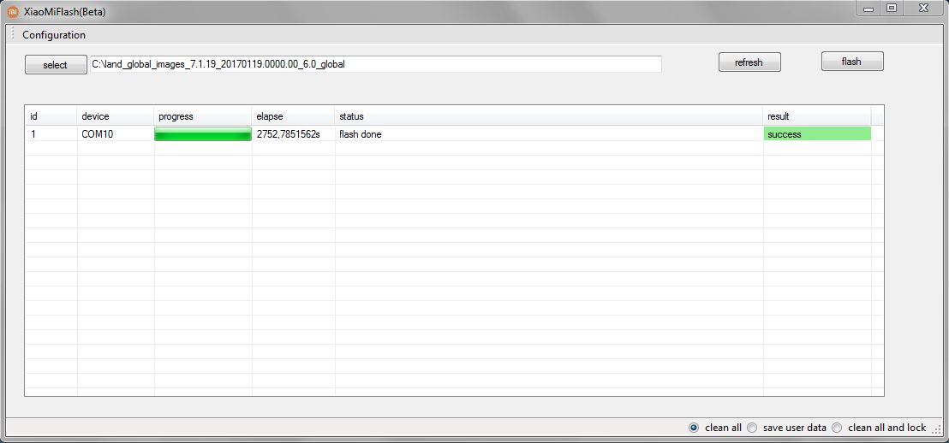
Task: Click the id column header
Action: tap(51, 116)
